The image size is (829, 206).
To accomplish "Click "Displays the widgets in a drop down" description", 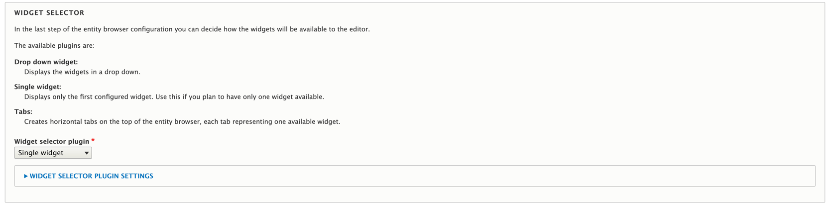I will 82,72.
